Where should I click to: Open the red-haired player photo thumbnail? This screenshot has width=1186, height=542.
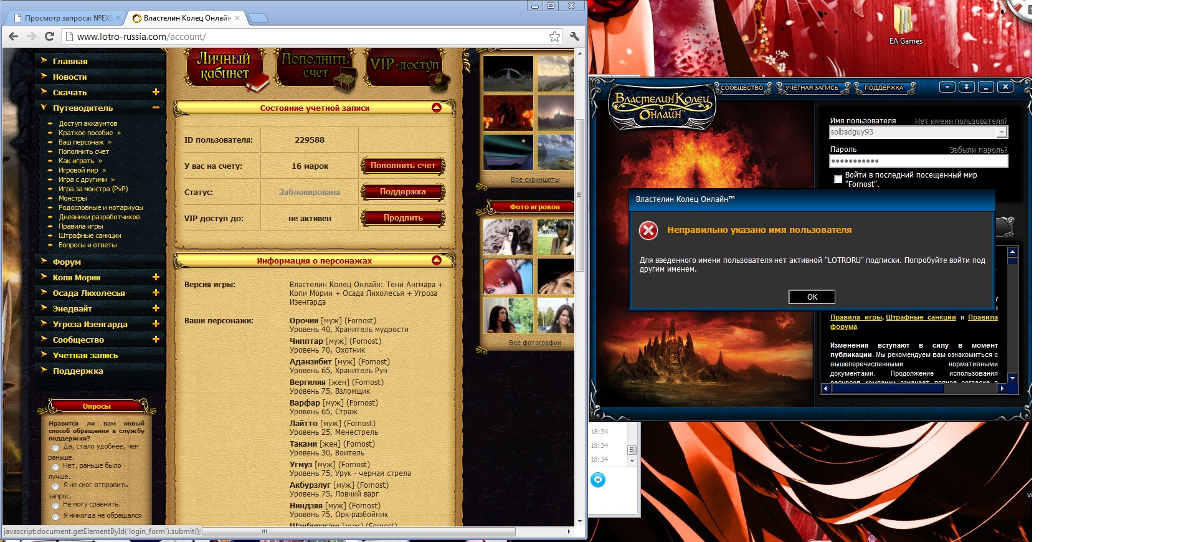(508, 277)
